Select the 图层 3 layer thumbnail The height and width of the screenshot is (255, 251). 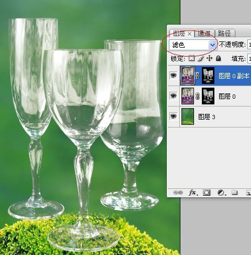(x=188, y=116)
